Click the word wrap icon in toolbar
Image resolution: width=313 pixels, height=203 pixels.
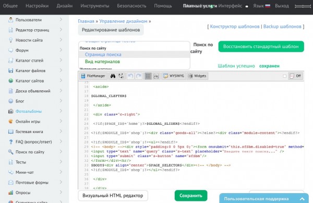(x=156, y=76)
